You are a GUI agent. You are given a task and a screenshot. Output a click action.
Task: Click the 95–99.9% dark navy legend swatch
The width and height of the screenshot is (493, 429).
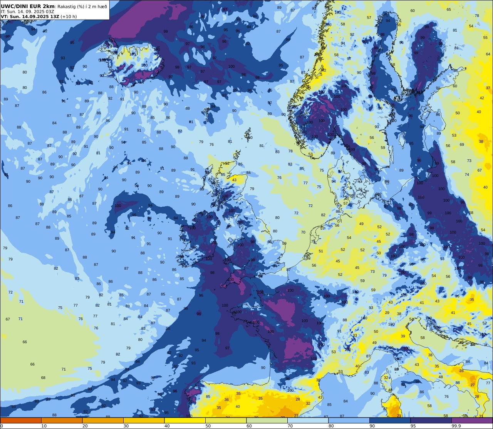431,421
